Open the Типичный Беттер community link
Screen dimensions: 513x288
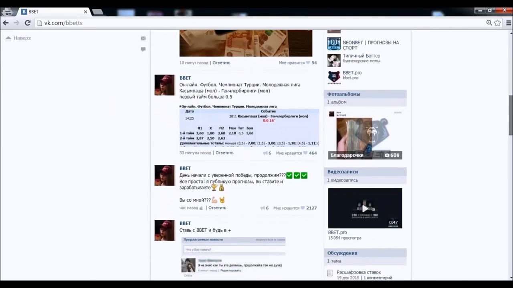pyautogui.click(x=362, y=56)
